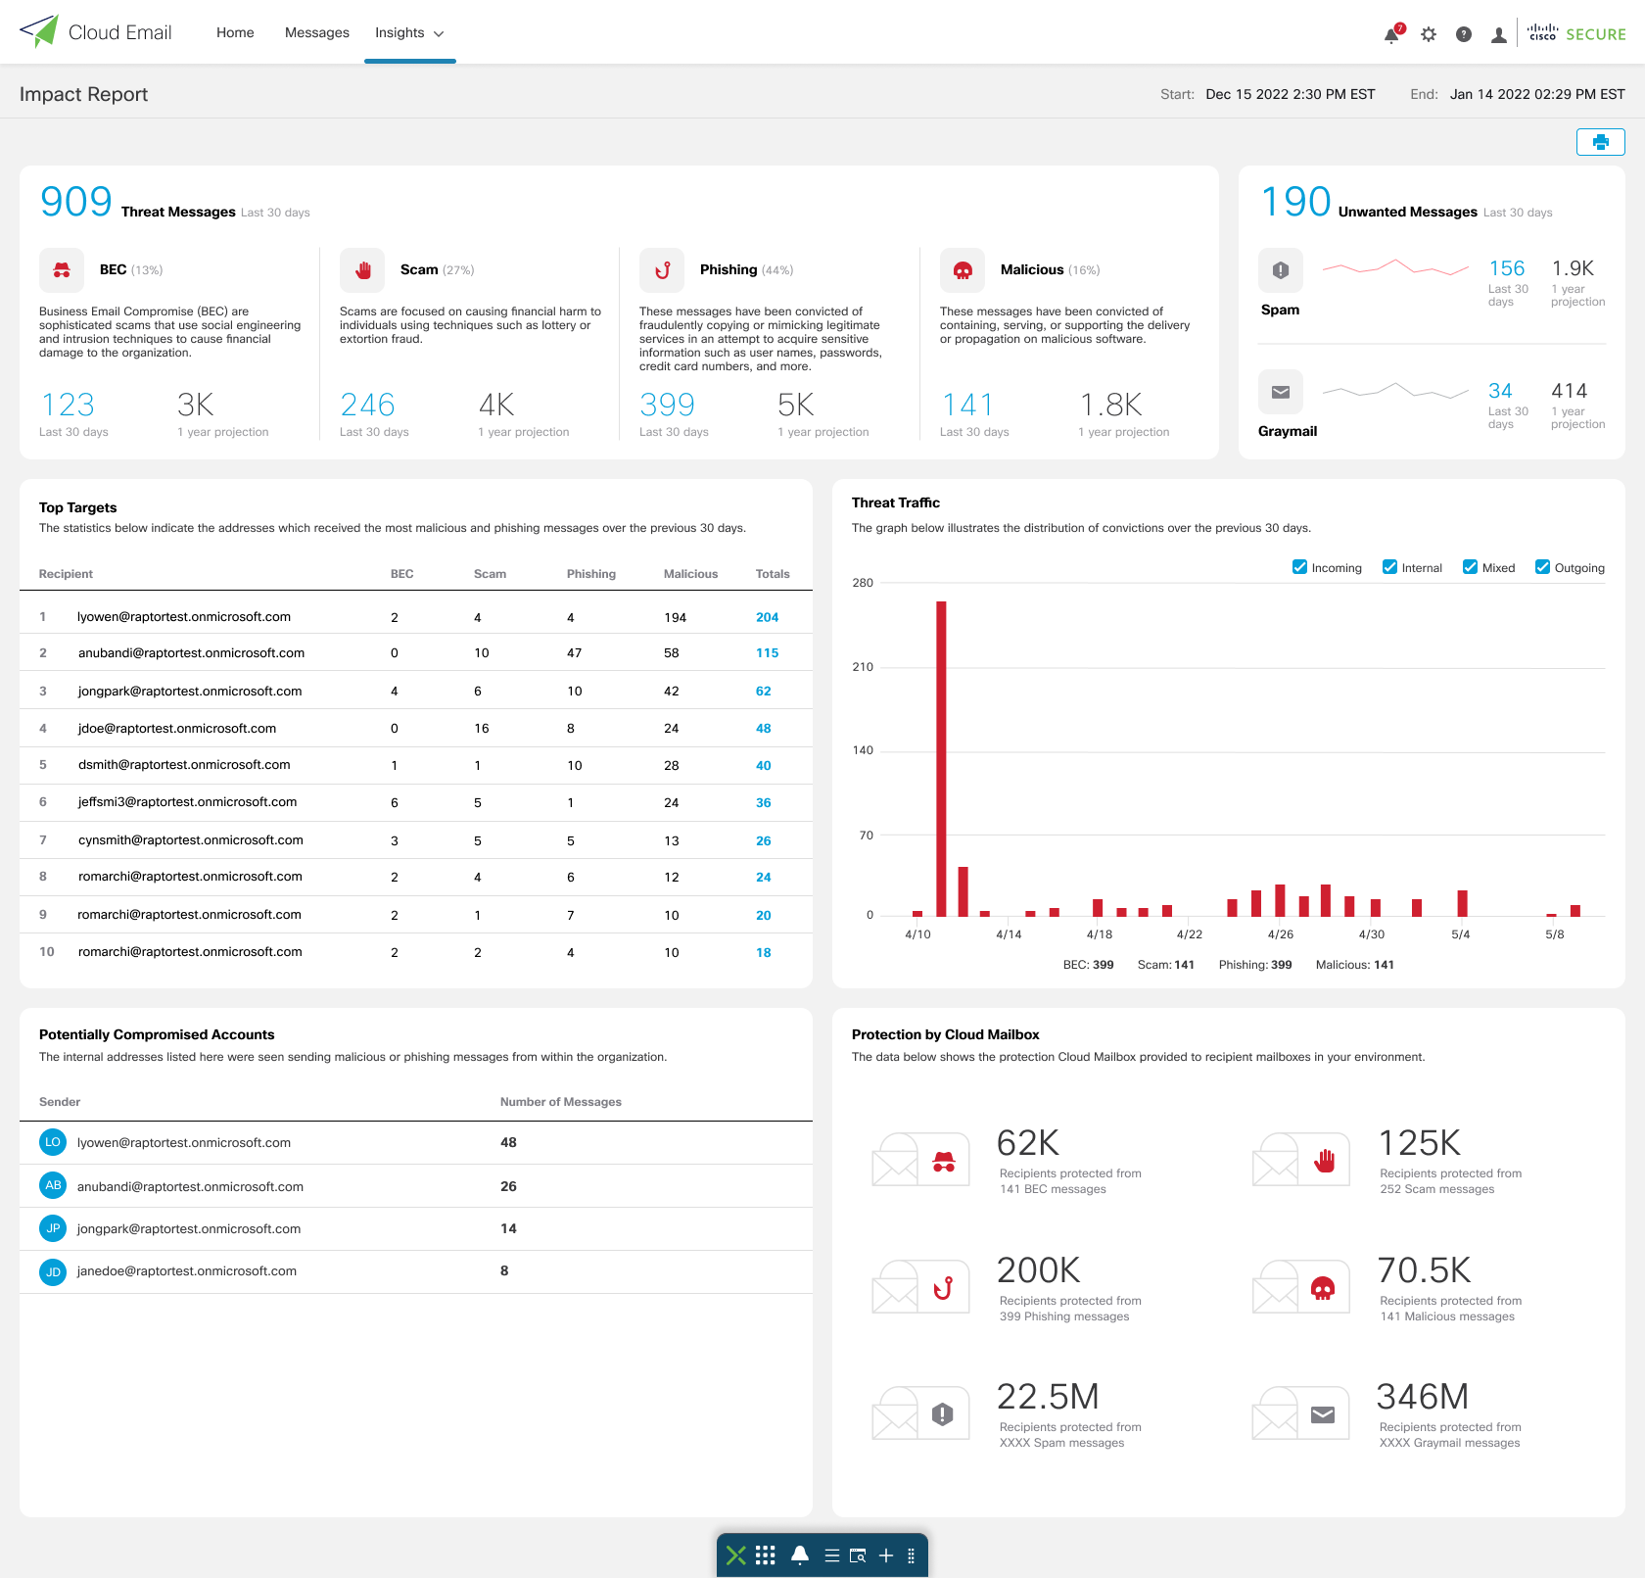
Task: Uncheck the Internal traffic checkbox
Action: [x=1389, y=567]
